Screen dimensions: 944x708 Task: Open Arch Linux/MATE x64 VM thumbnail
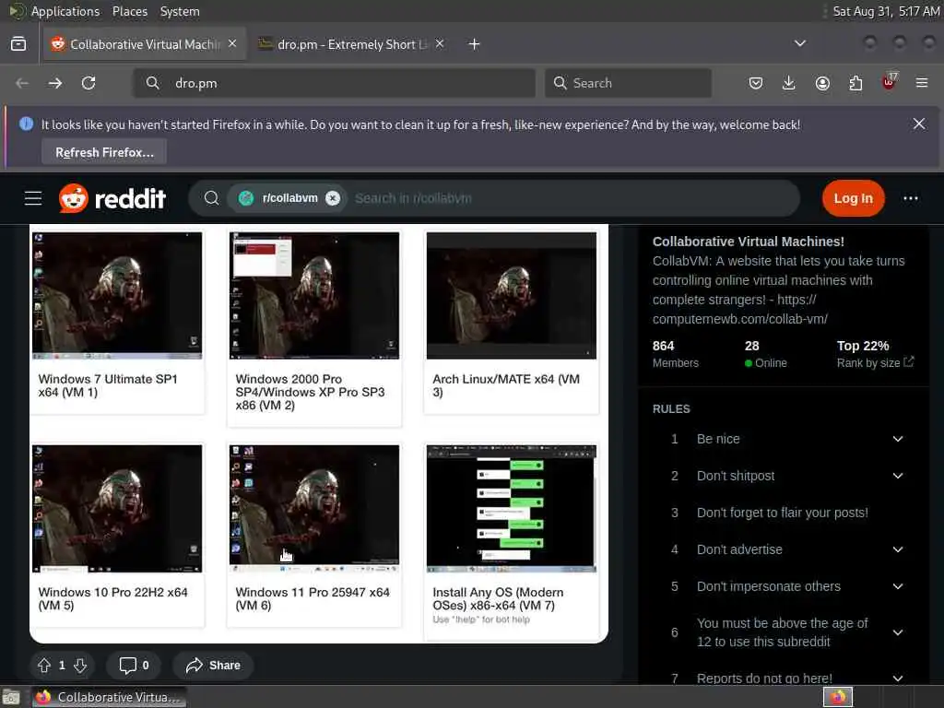(x=512, y=295)
